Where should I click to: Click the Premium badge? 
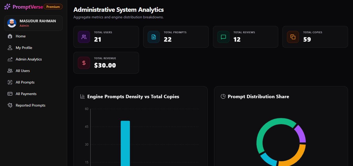point(53,7)
